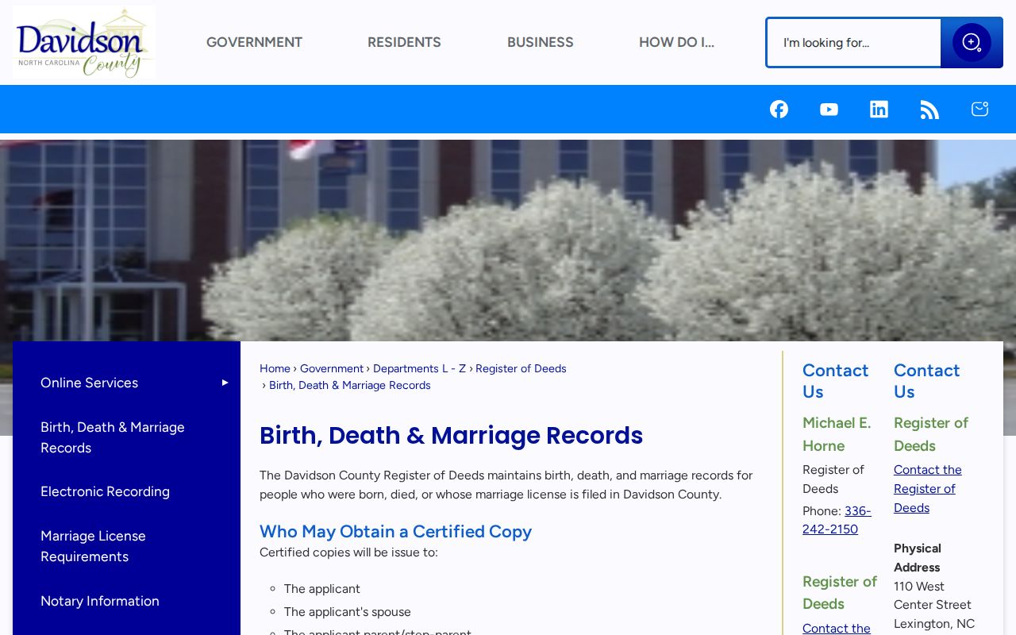The width and height of the screenshot is (1016, 635).
Task: Open the Business menu
Action: tap(540, 42)
